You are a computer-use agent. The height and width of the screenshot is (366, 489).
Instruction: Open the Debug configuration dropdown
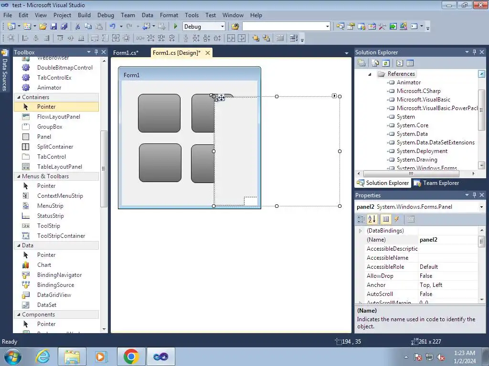[223, 27]
